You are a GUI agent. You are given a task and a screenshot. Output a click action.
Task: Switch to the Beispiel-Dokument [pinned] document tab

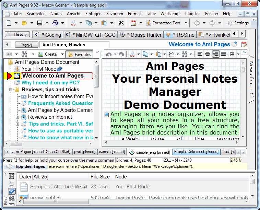click(196, 152)
